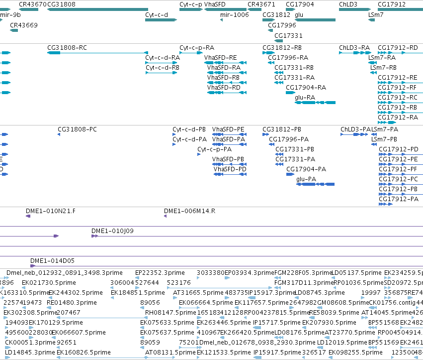
Task: Click the LSm7-PB protein label
Action: pos(384,139)
